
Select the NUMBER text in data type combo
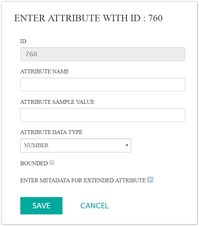click(36, 145)
